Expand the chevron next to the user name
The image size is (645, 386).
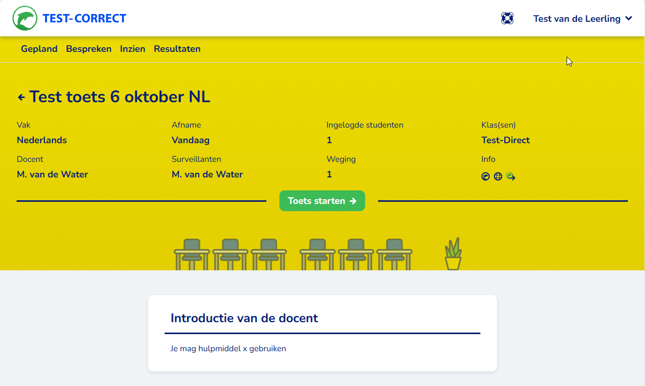coord(629,19)
